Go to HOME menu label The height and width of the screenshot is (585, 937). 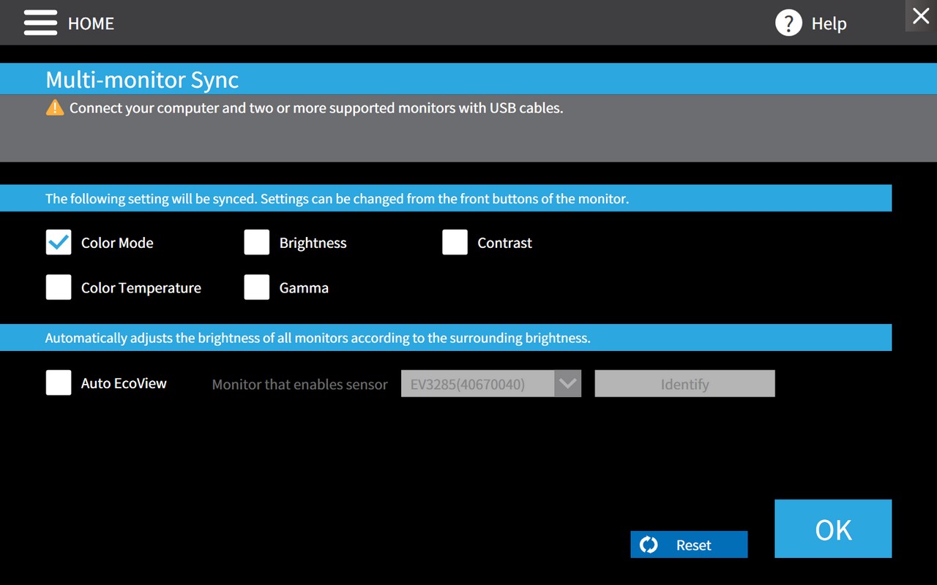coord(91,23)
